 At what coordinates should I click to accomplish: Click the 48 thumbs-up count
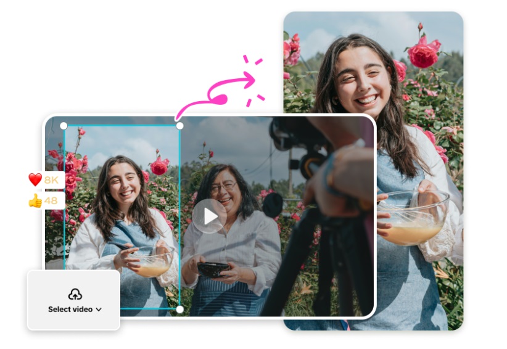(x=51, y=200)
